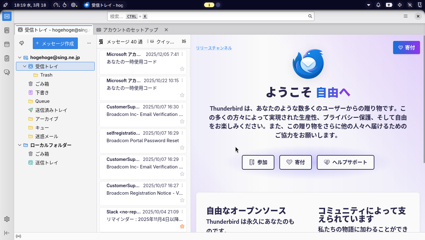
Task: Open more menu on Microsoft 2025/12/05 message
Action: (x=182, y=54)
